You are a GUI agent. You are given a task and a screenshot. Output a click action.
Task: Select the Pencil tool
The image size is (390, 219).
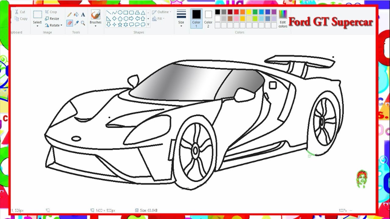tap(69, 14)
